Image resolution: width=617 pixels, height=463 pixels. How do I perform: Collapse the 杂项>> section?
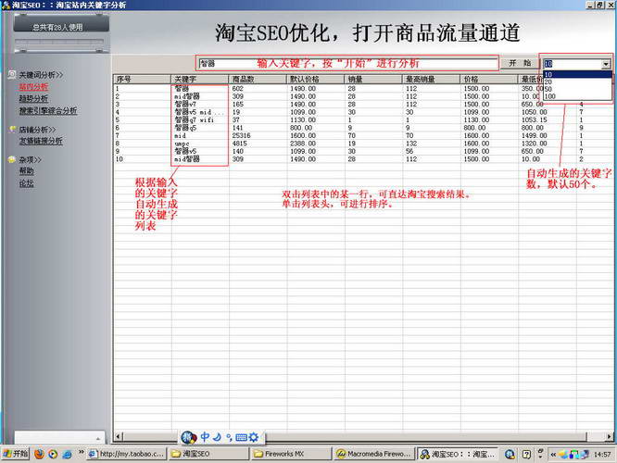31,159
